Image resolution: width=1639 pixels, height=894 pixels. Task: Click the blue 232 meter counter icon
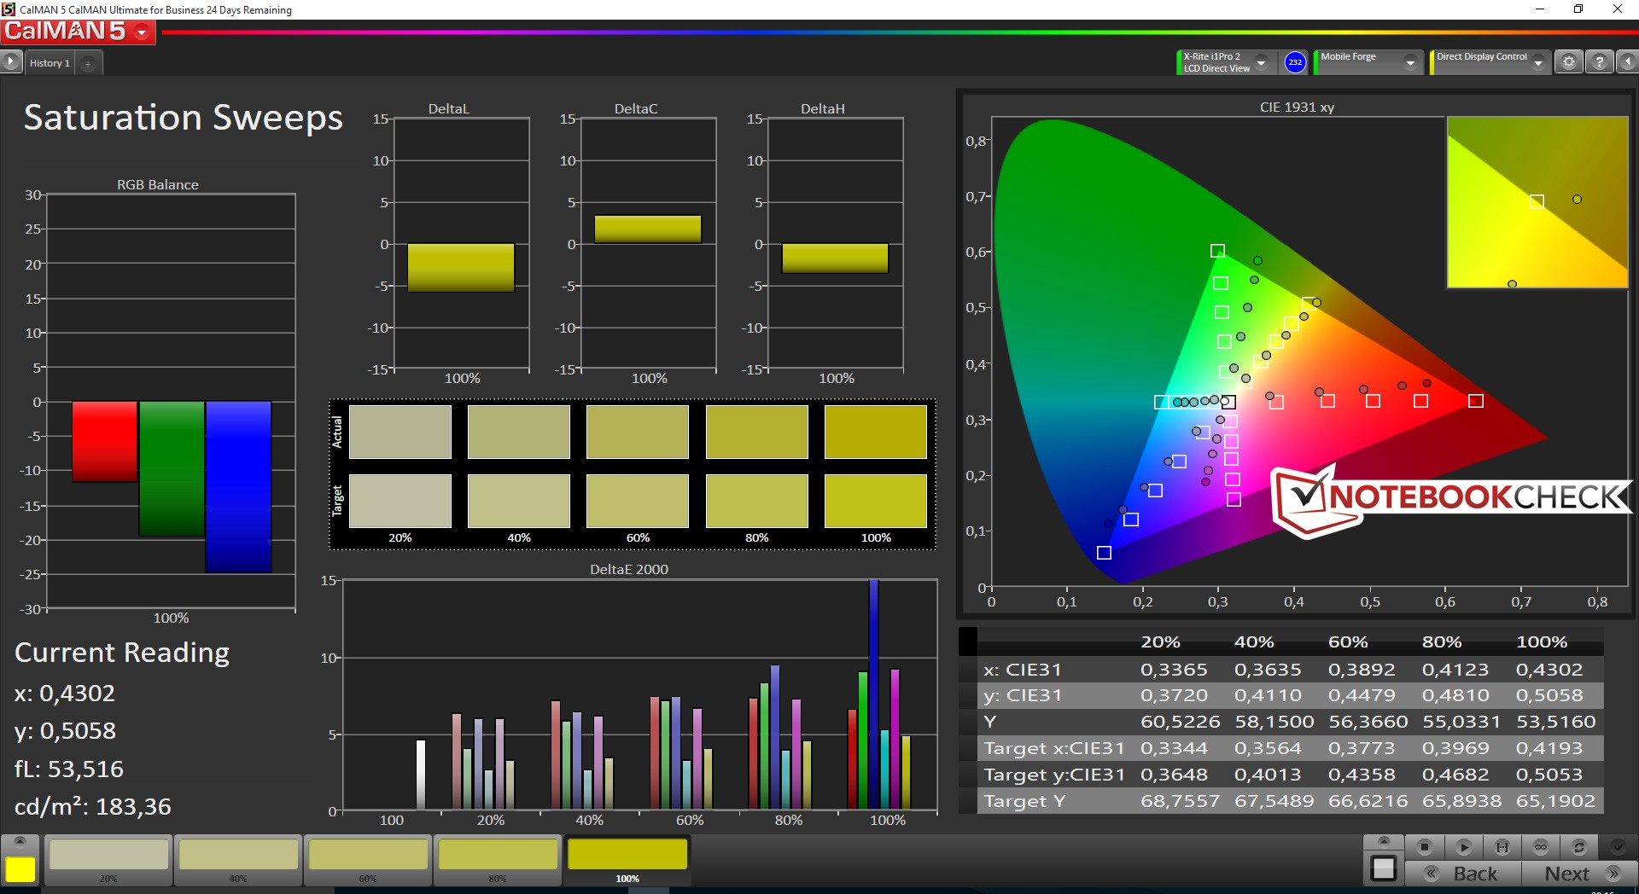point(1295,62)
